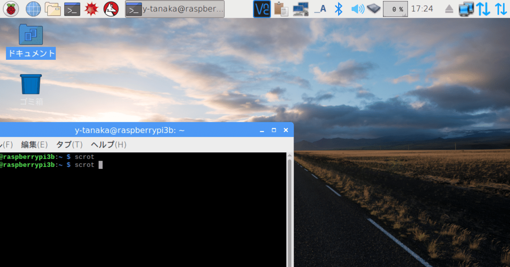Click the terminal cursor after second scrot

click(x=100, y=165)
